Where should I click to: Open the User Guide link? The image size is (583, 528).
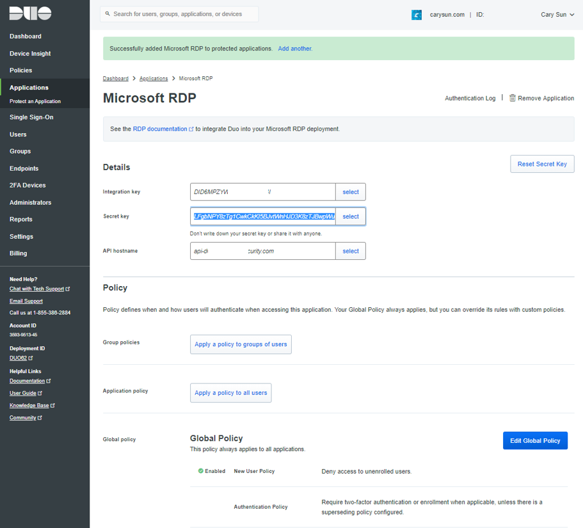[x=26, y=394]
